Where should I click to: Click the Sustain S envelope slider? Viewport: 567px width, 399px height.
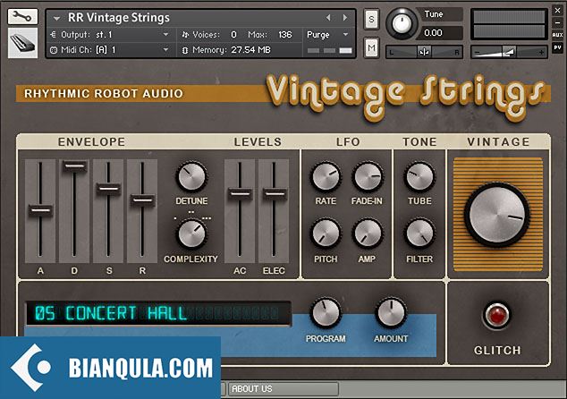108,189
